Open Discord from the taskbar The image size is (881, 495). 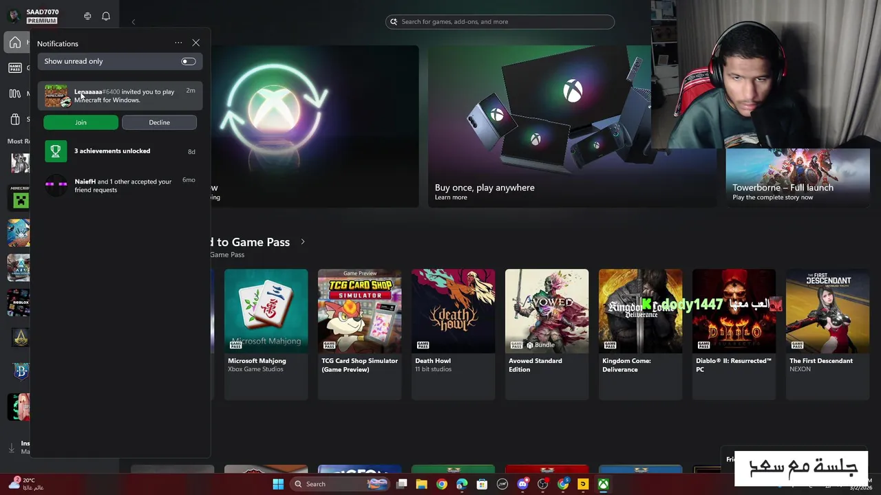click(x=523, y=484)
